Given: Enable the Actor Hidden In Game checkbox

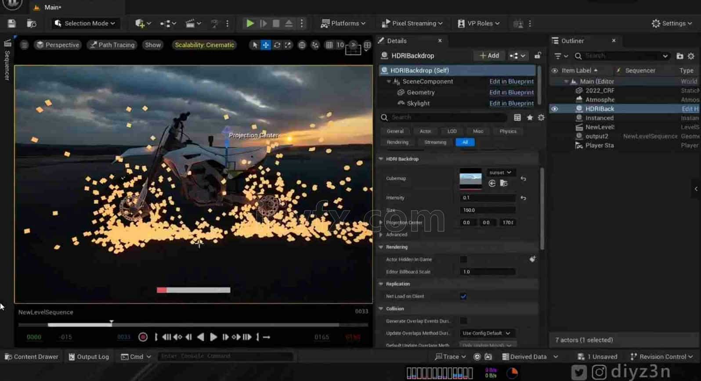Looking at the screenshot, I should point(463,259).
